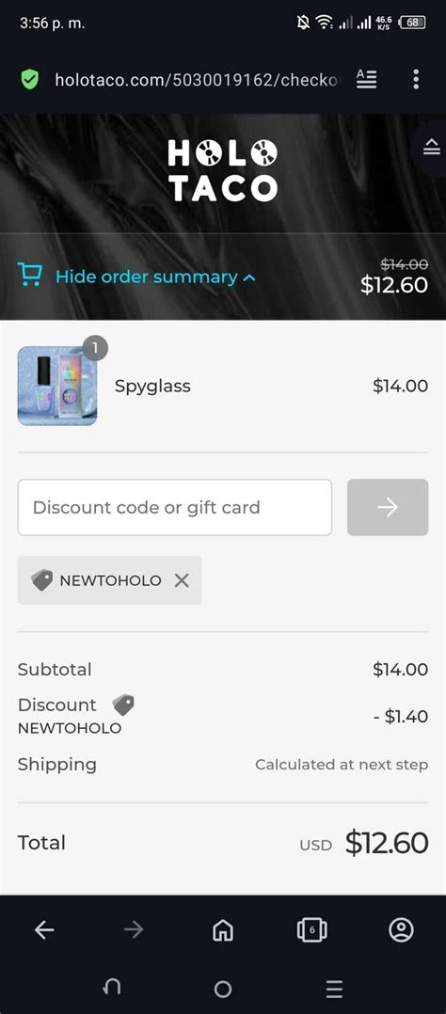Image resolution: width=446 pixels, height=1014 pixels.
Task: Open the browser profile account icon
Action: coord(402,930)
